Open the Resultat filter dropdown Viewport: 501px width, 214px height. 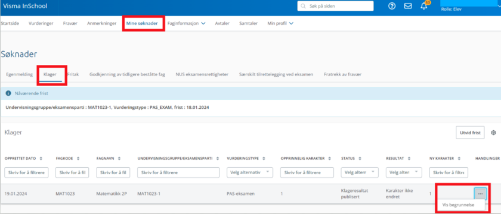(x=404, y=172)
